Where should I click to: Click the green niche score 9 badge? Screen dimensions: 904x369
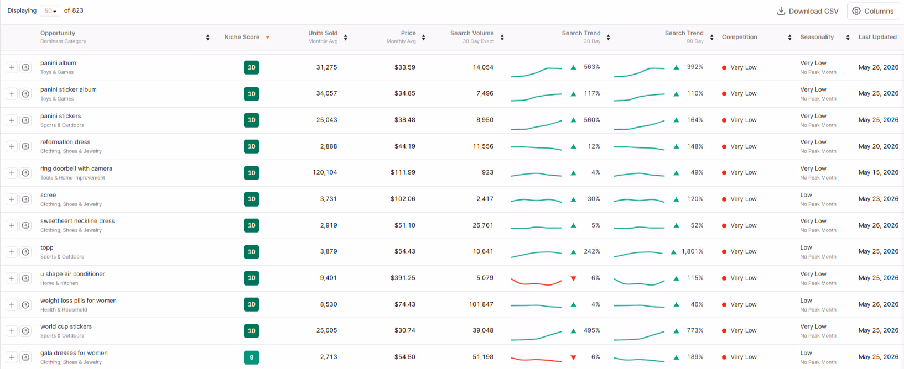tap(251, 357)
